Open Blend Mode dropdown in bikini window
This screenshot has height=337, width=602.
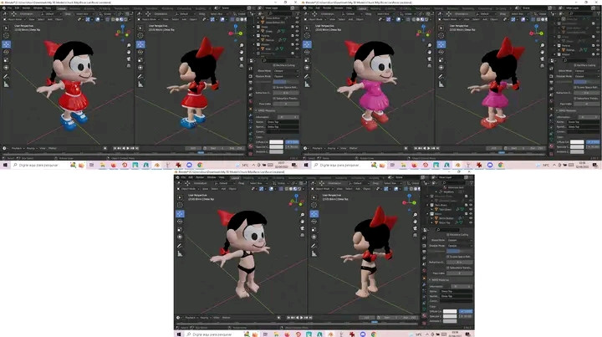(x=460, y=240)
